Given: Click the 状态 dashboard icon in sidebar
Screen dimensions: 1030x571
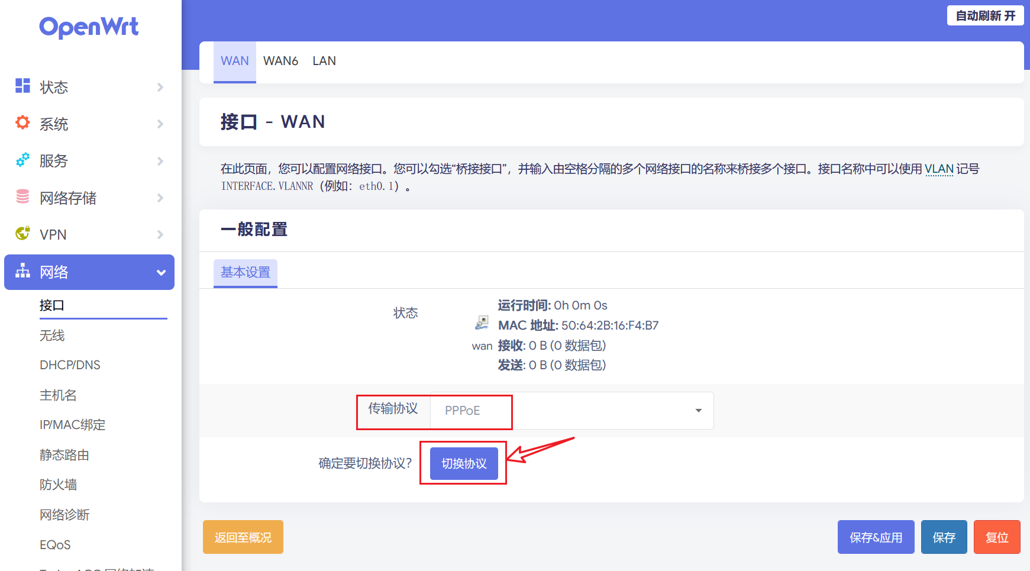Looking at the screenshot, I should tap(22, 86).
